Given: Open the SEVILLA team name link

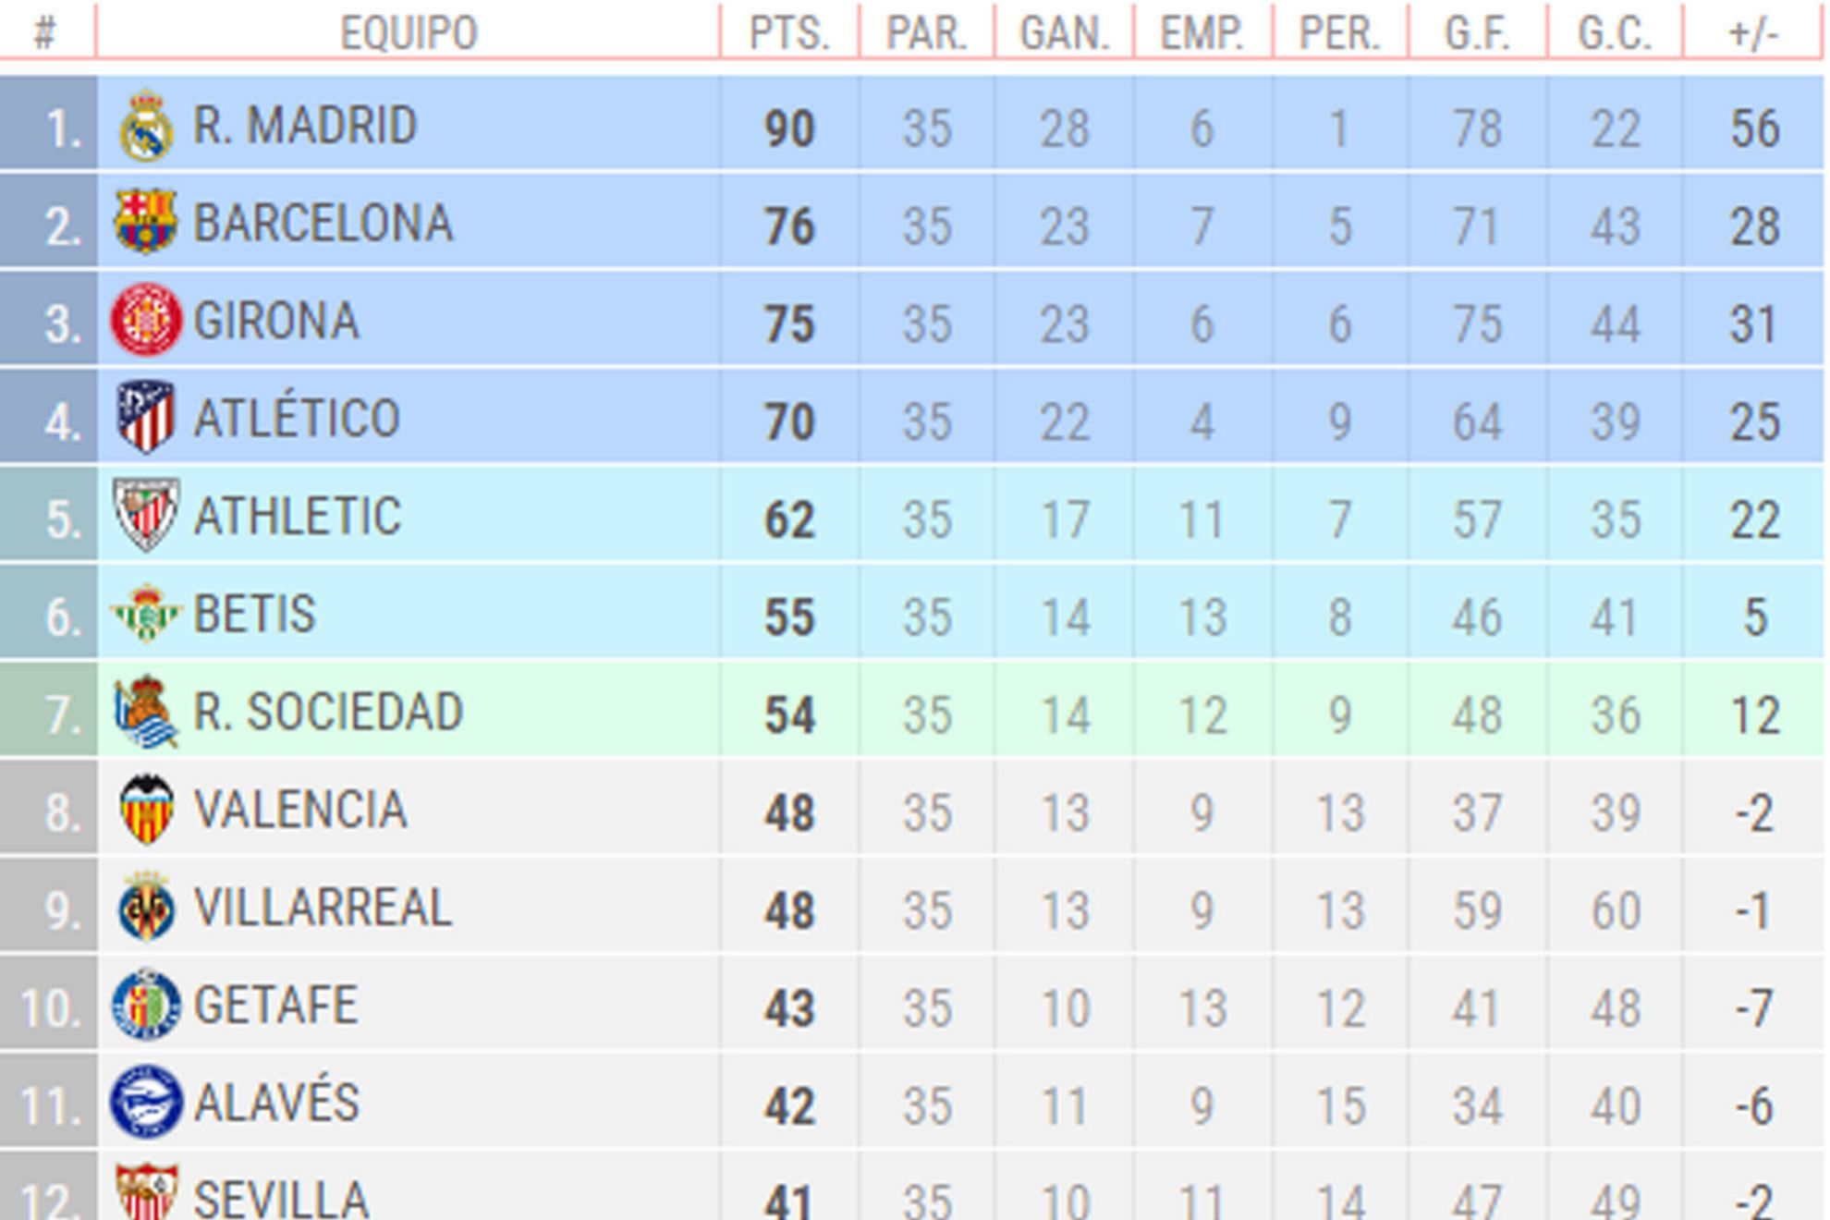Looking at the screenshot, I should pyautogui.click(x=281, y=1199).
